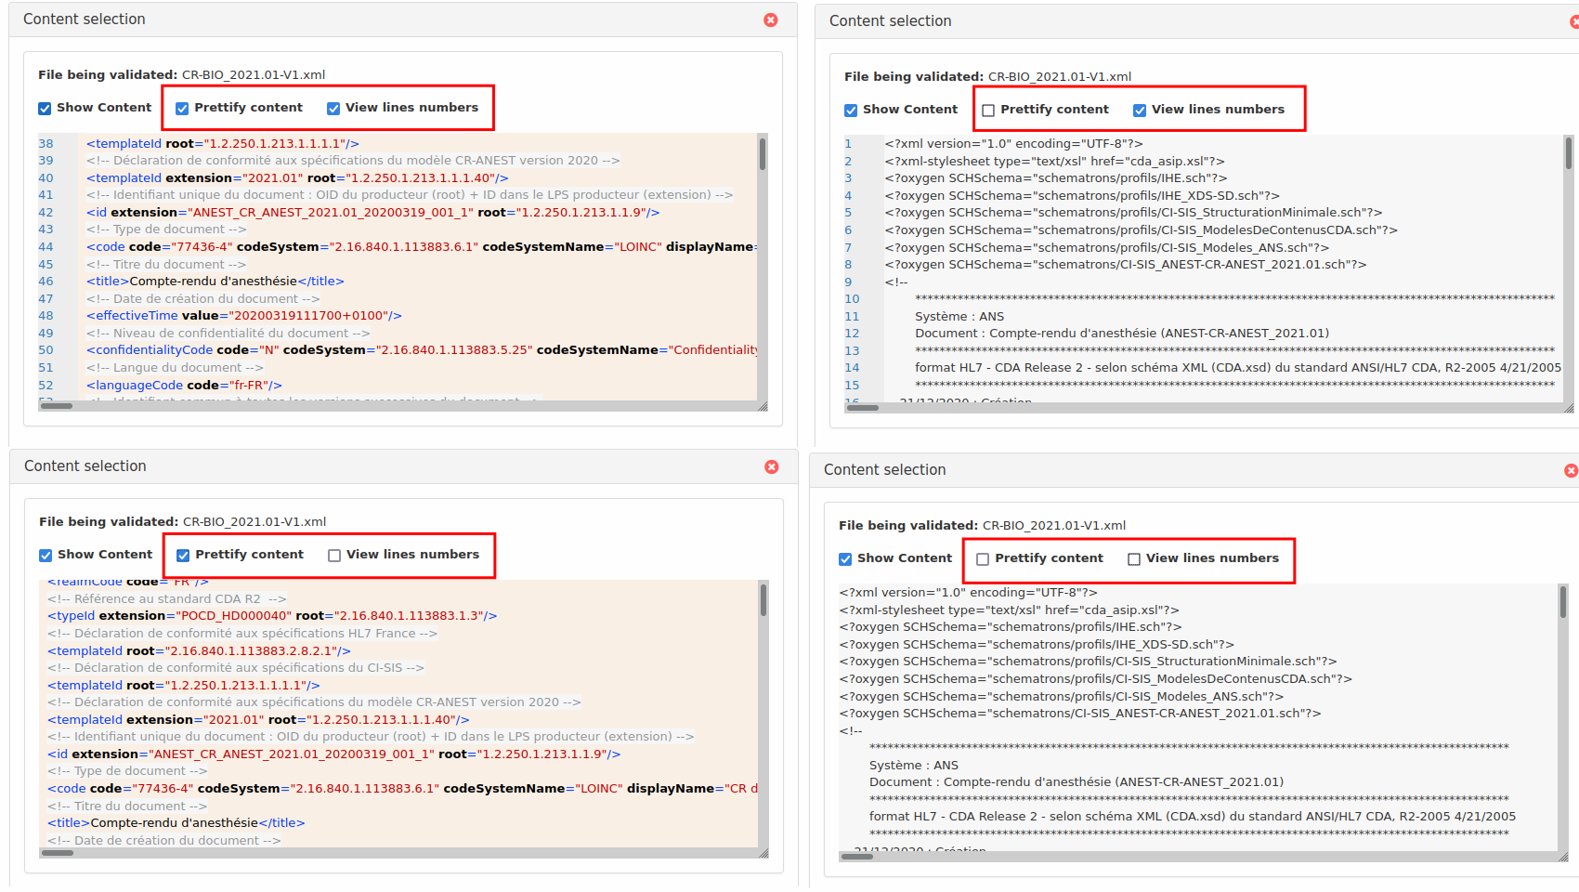The height and width of the screenshot is (892, 1579).
Task: Uncheck Prettify content in top-left panel
Action: point(182,109)
